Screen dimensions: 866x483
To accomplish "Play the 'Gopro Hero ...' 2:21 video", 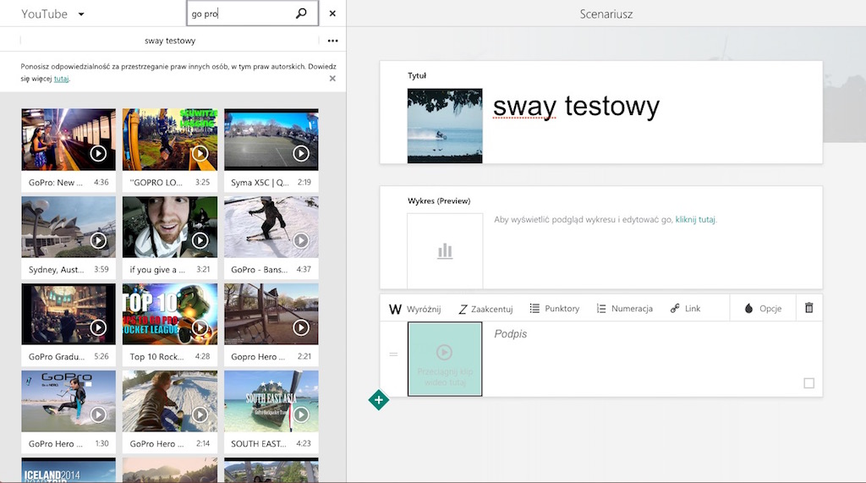I will [x=301, y=327].
